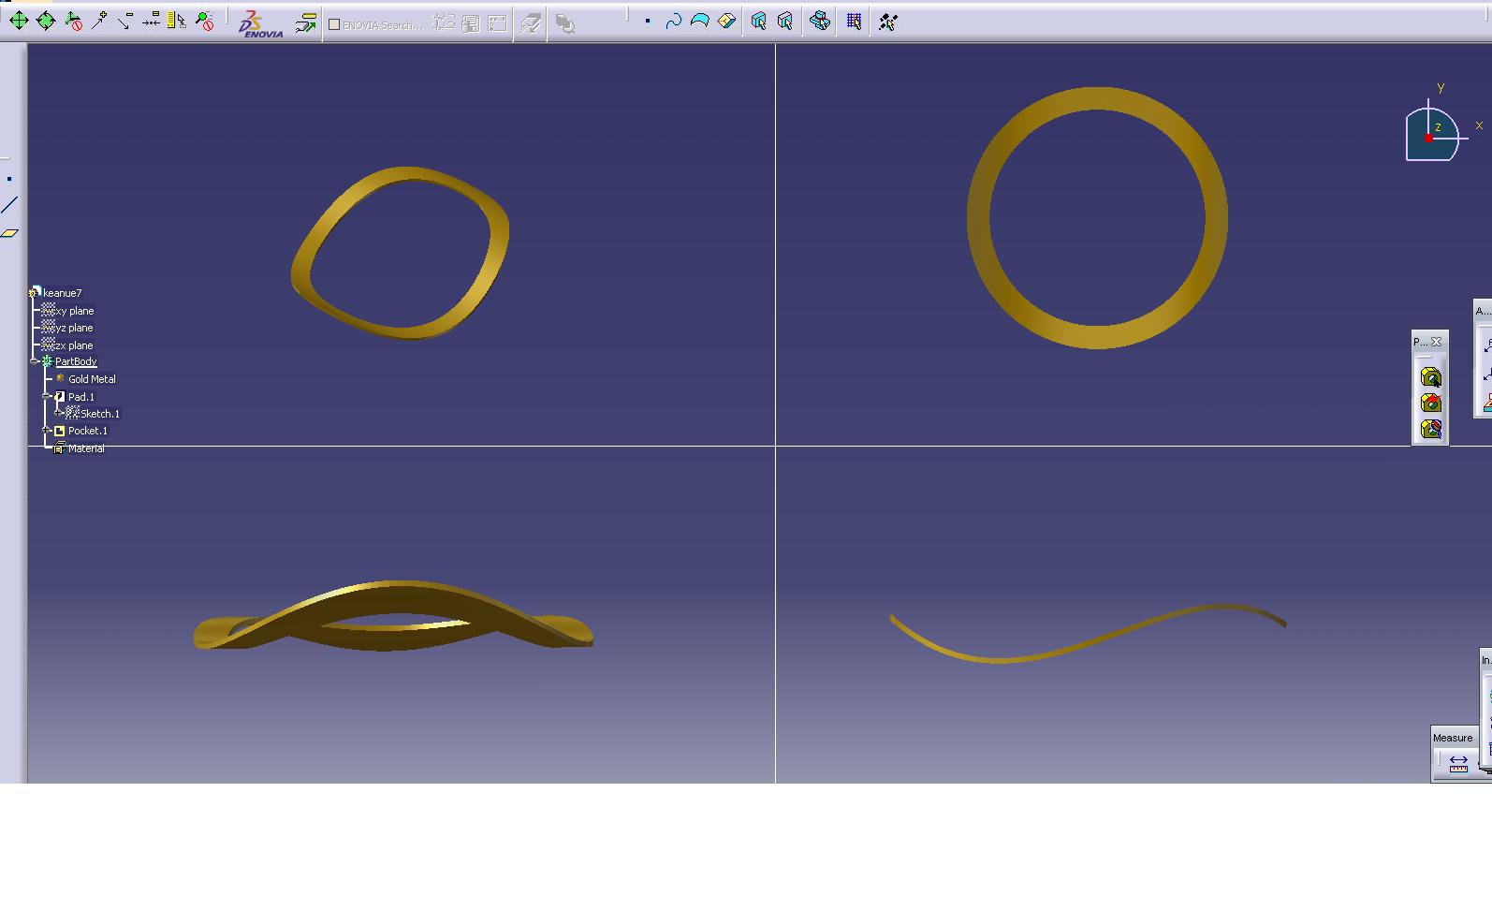
Task: Close the small P... floating toolbar
Action: pos(1437,342)
